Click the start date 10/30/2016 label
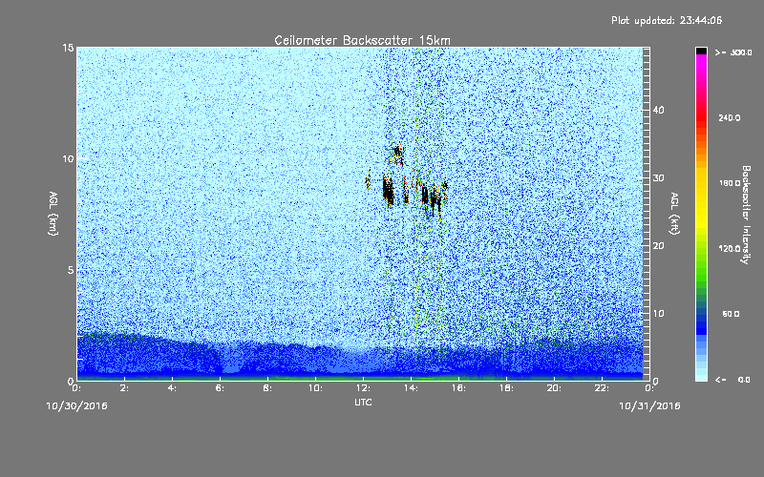 click(77, 406)
